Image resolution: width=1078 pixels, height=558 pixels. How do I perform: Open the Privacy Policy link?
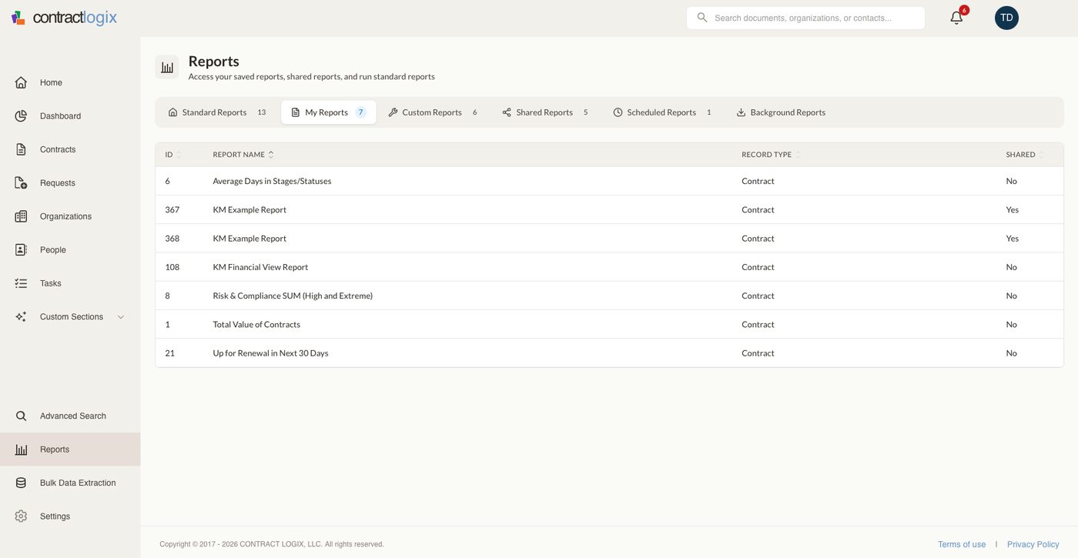[1033, 544]
